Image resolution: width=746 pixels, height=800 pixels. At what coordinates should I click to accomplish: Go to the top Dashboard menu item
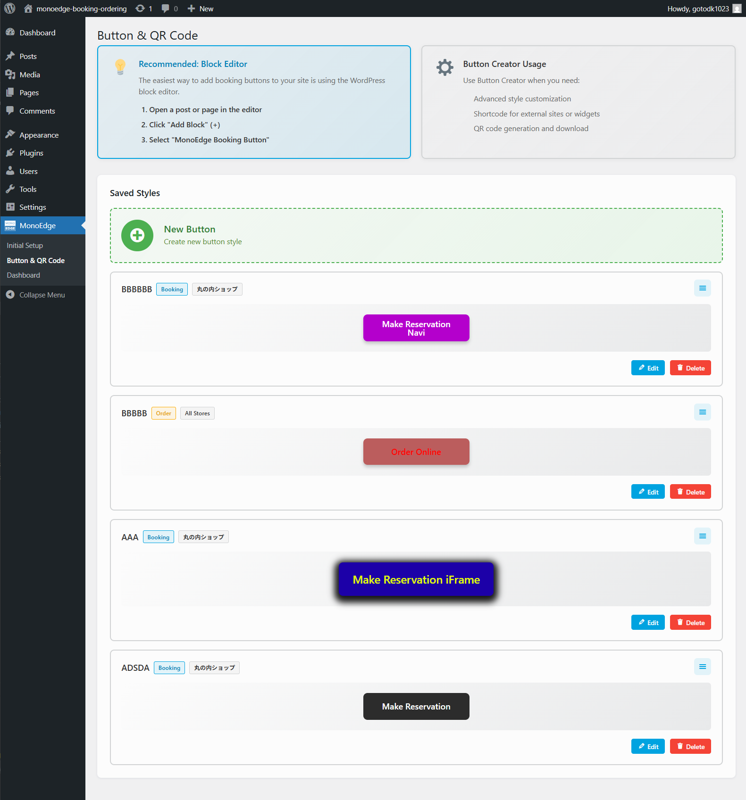coord(42,33)
